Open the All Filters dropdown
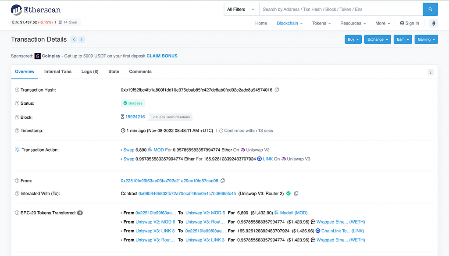The height and width of the screenshot is (256, 449). coord(242,10)
